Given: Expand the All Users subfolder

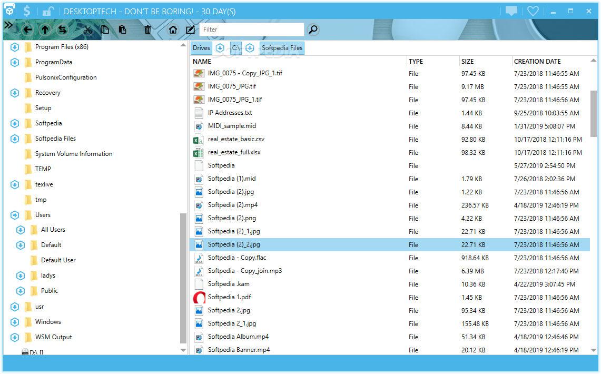Looking at the screenshot, I should 21,230.
